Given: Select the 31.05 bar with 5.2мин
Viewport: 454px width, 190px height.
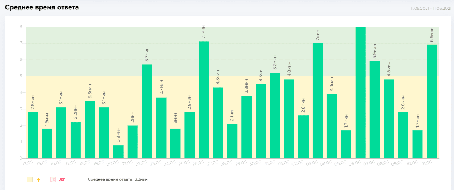Looking at the screenshot, I should click(x=275, y=115).
